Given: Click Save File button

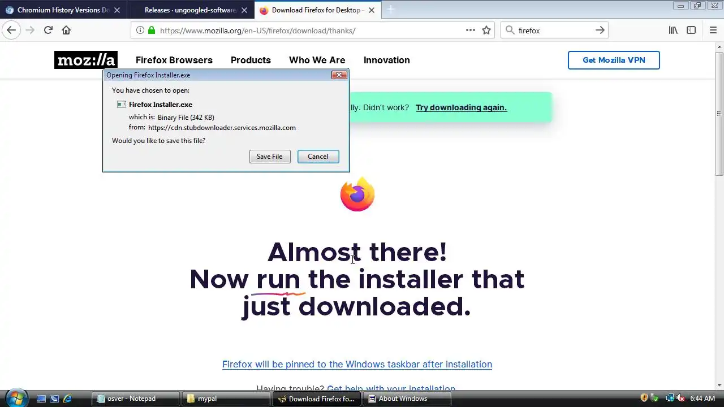Looking at the screenshot, I should point(269,157).
